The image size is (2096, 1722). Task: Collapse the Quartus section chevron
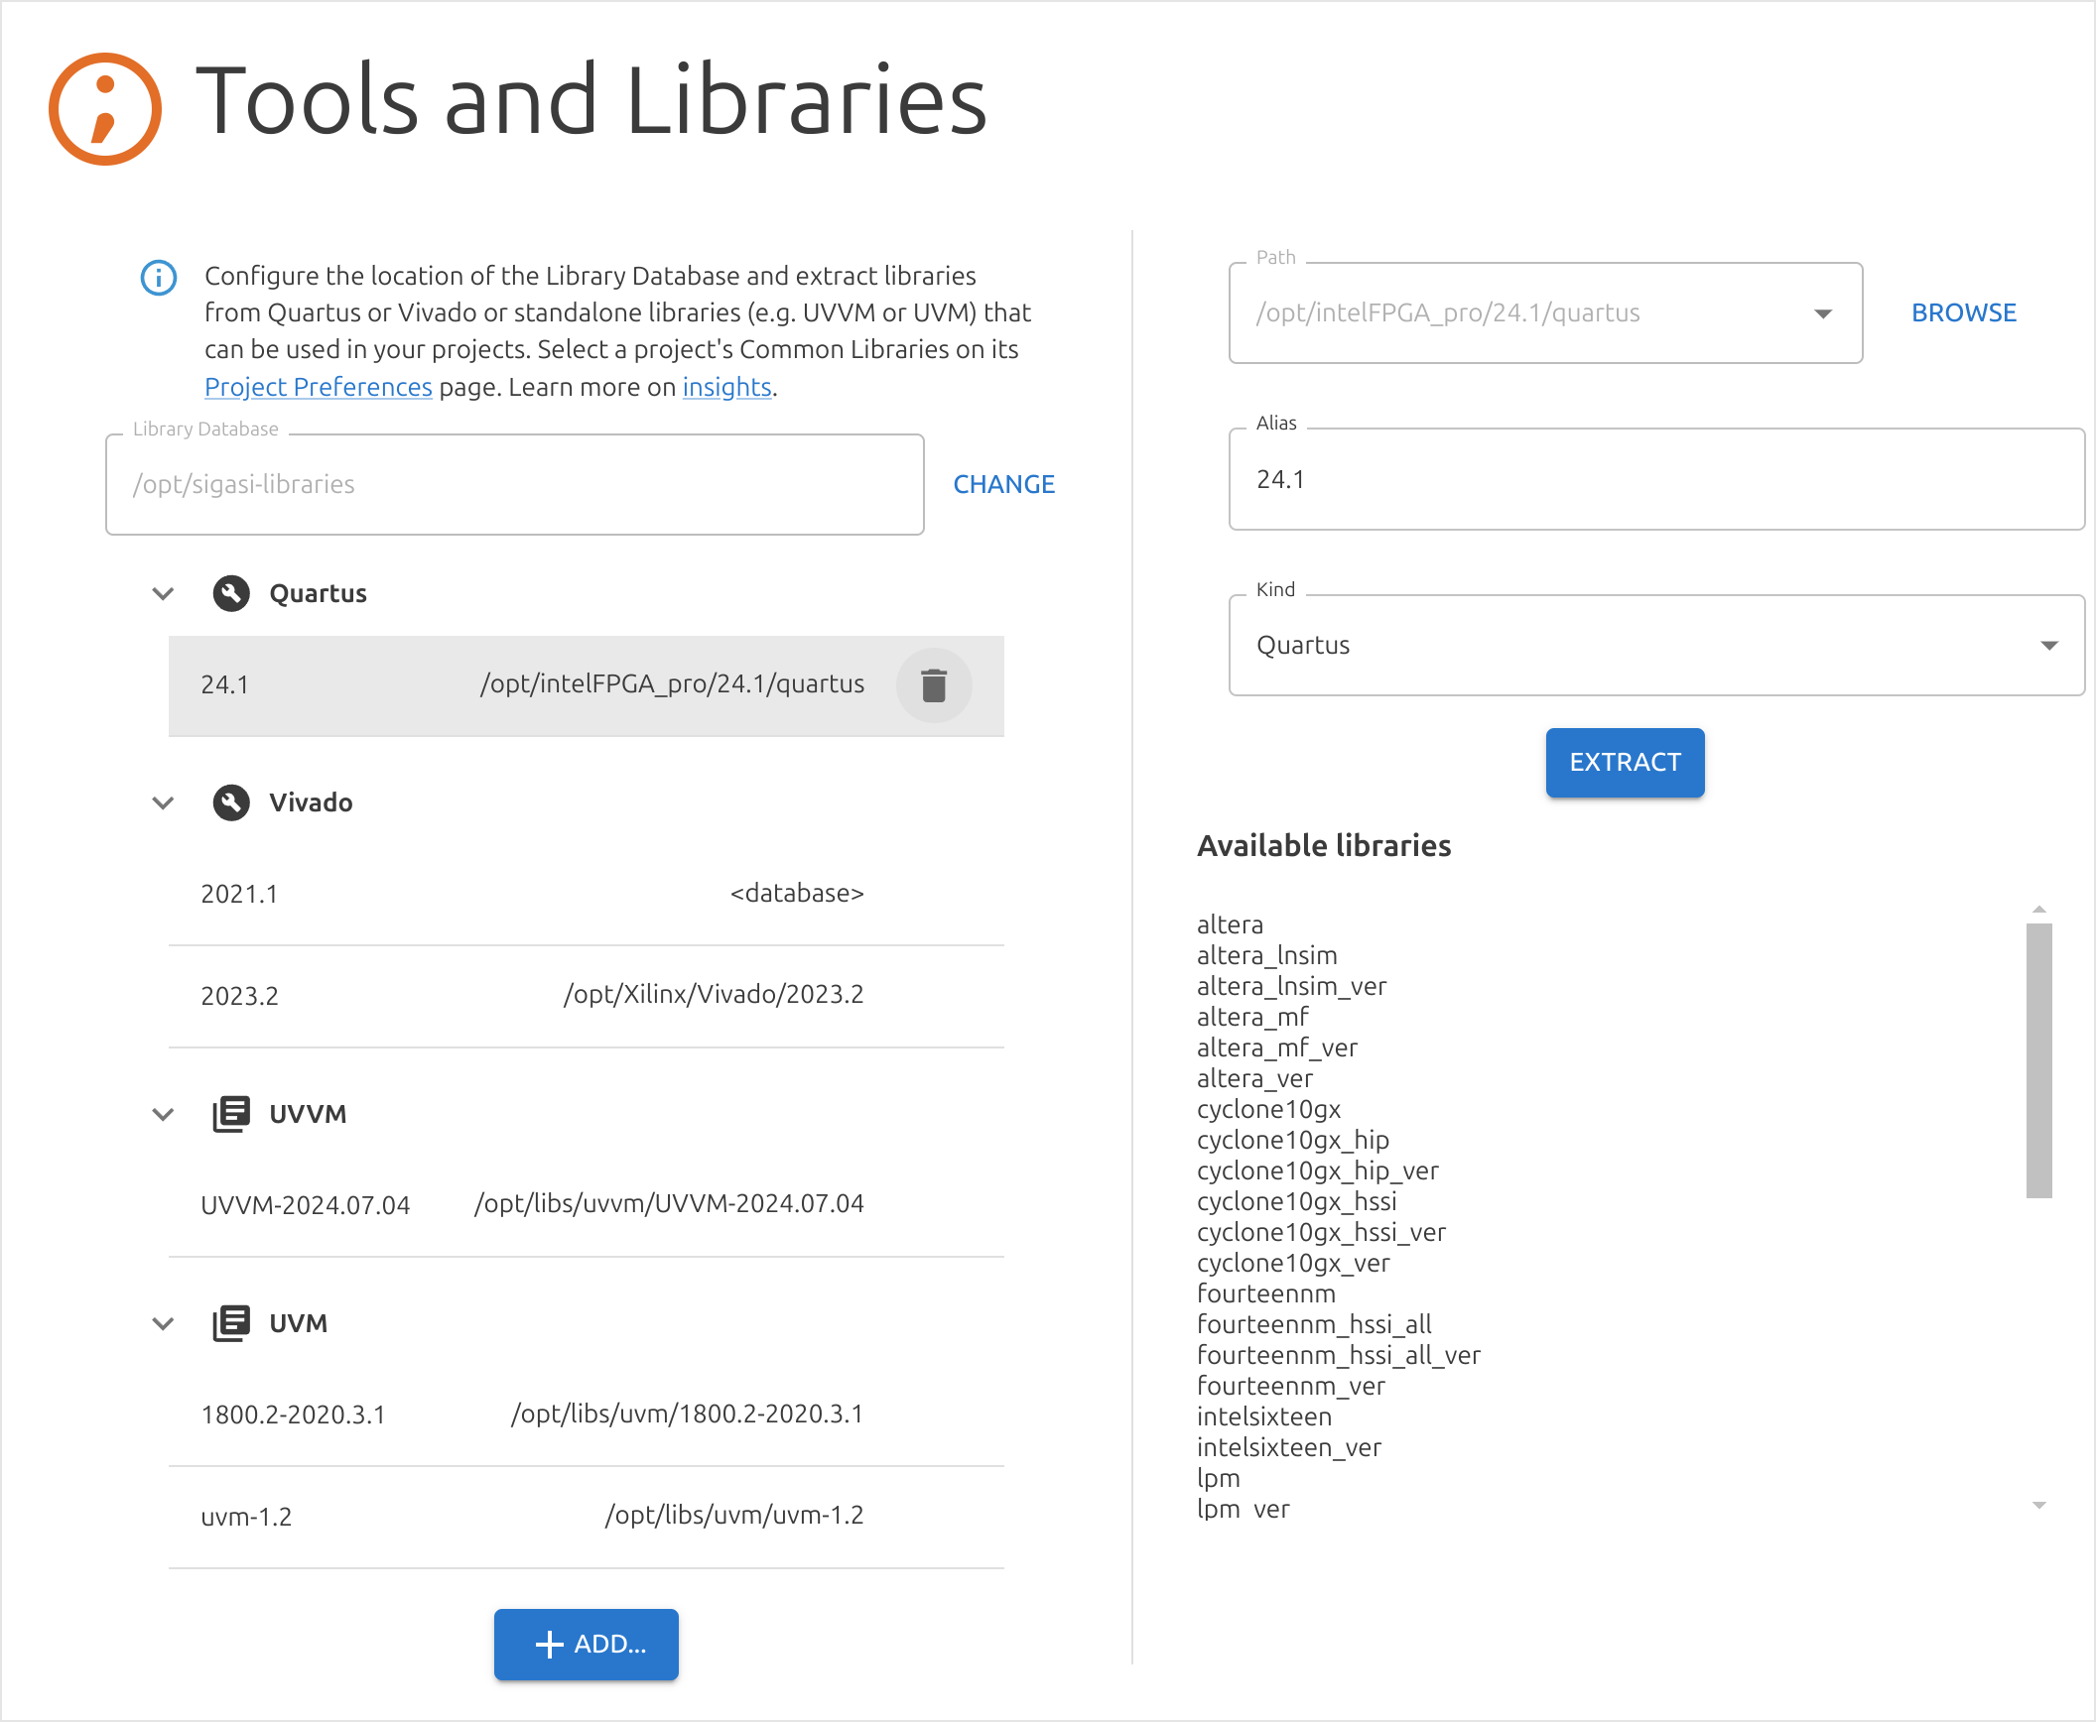click(x=163, y=593)
